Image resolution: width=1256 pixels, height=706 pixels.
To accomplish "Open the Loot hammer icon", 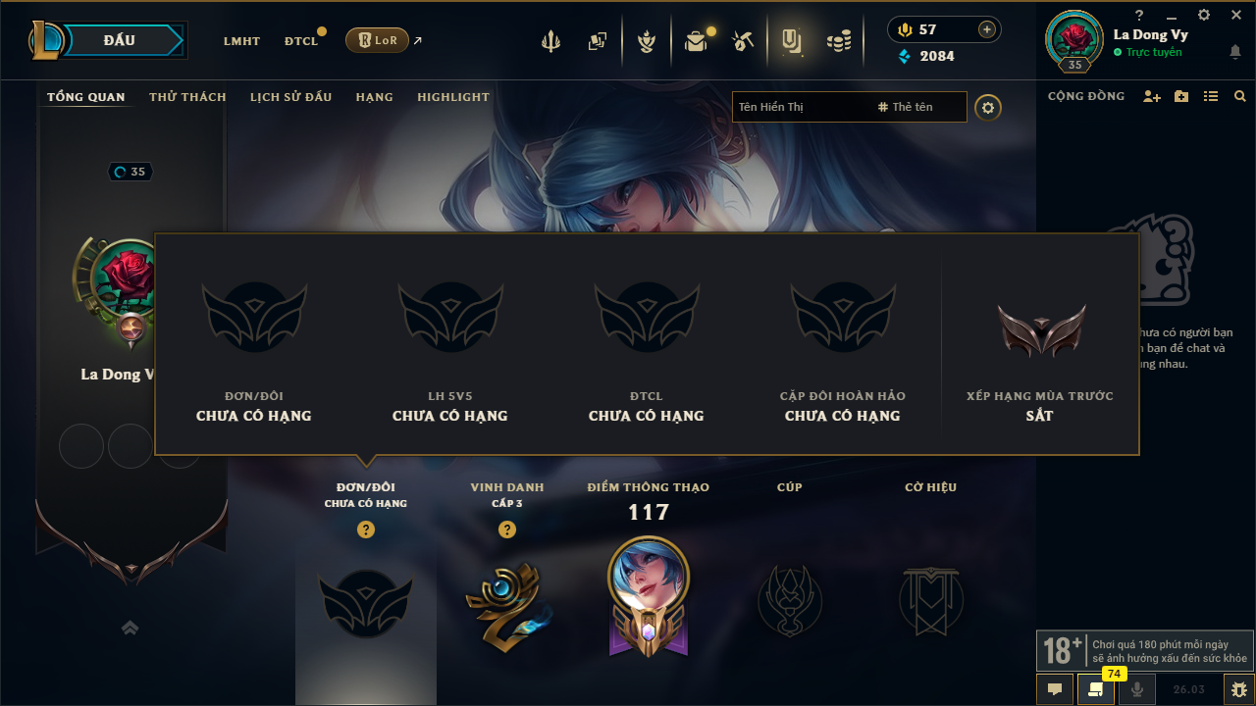I will click(742, 41).
